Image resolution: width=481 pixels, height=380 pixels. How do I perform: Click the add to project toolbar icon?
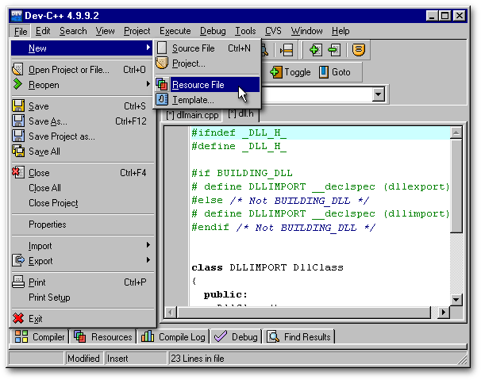click(316, 50)
